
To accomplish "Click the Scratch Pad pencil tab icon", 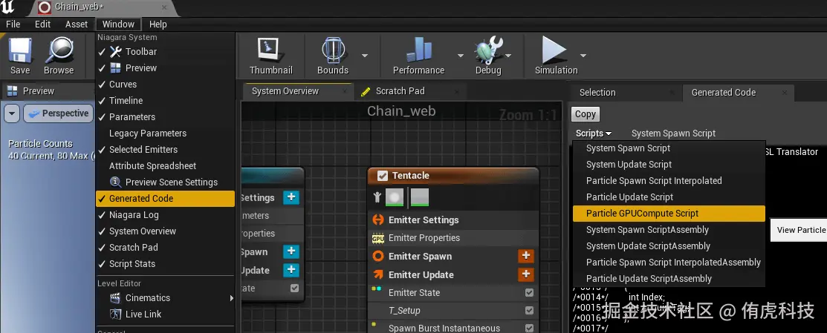I will pos(365,91).
